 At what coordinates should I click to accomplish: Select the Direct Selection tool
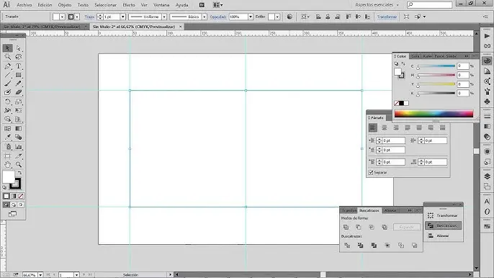point(19,48)
